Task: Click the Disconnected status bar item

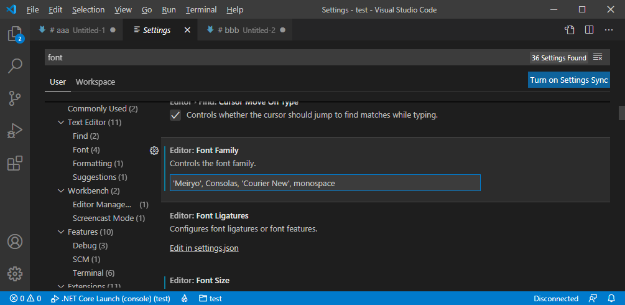Action: 556,299
